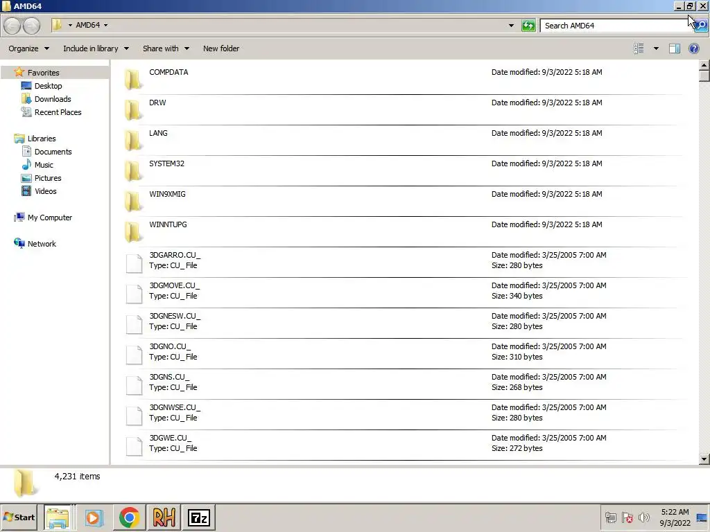Select My Computer in navigation pane
Image resolution: width=710 pixels, height=532 pixels.
tap(49, 217)
